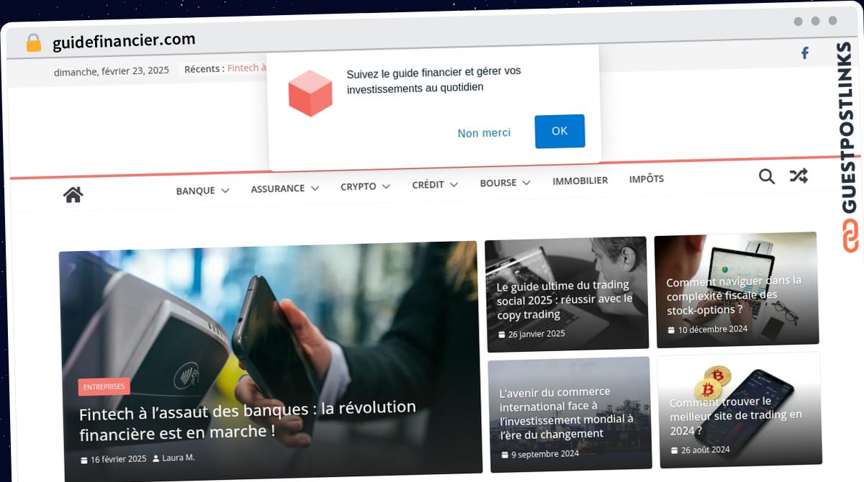Image resolution: width=864 pixels, height=482 pixels.
Task: Select the IMMOBILIER menu item
Action: point(580,181)
